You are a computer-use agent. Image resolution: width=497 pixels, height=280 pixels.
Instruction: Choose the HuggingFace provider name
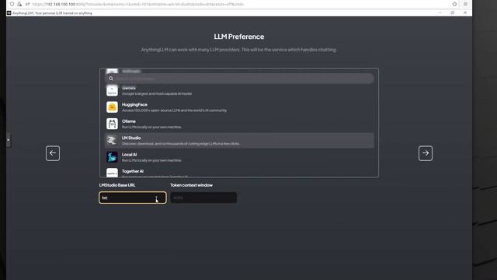tap(134, 104)
